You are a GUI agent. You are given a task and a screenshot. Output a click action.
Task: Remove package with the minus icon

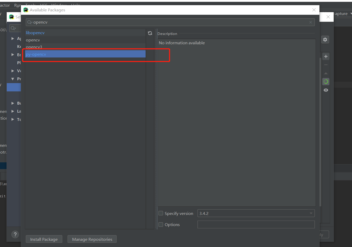click(x=326, y=65)
